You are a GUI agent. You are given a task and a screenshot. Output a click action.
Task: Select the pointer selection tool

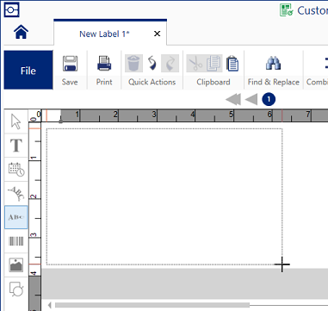pyautogui.click(x=15, y=121)
